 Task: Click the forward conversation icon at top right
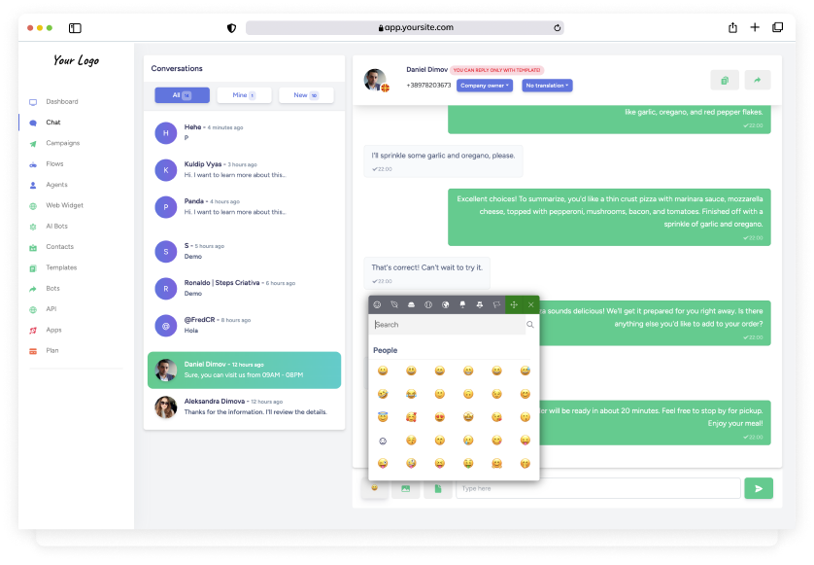[x=757, y=79]
